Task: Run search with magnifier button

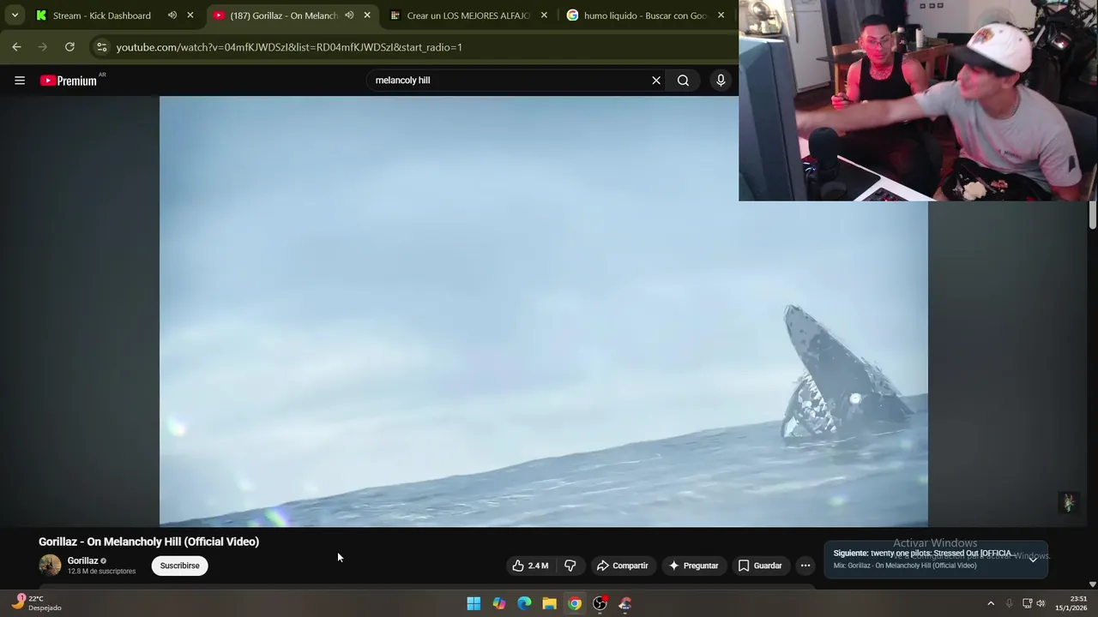Action: click(683, 81)
